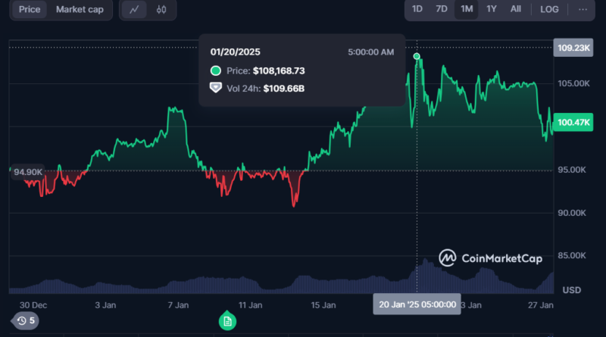This screenshot has width=606, height=337.
Task: Switch to the Market cap tab
Action: (x=80, y=9)
